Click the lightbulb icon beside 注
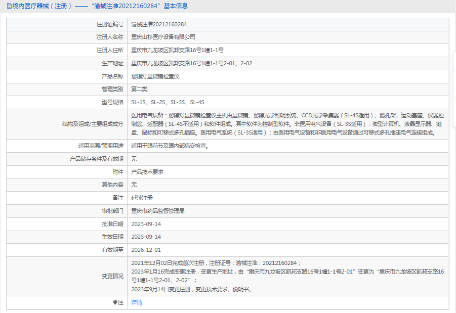The image size is (456, 313). 115,302
